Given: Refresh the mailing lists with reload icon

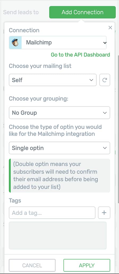Looking at the screenshot, I should [105, 80].
